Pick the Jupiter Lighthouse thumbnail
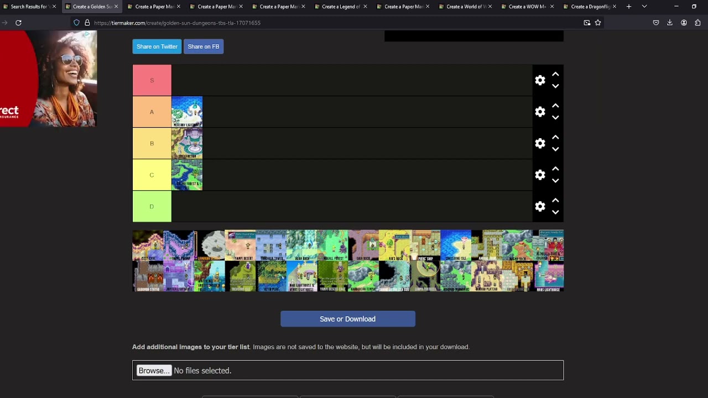708x398 pixels. 179,276
